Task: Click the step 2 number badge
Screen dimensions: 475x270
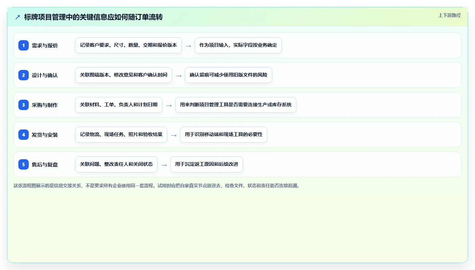Action: coord(24,75)
